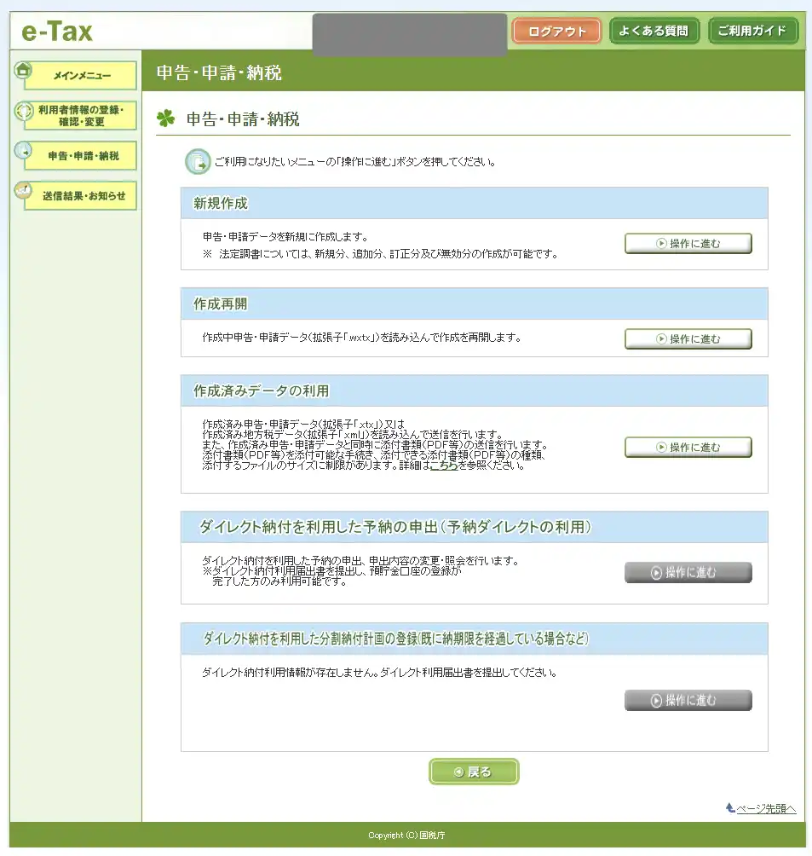Open the ご利用ガイド page
Viewport: 812px width, 856px height.
[752, 32]
